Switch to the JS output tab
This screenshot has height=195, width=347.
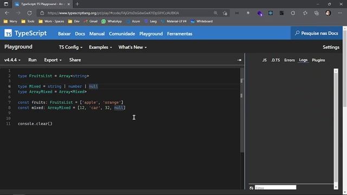264,60
